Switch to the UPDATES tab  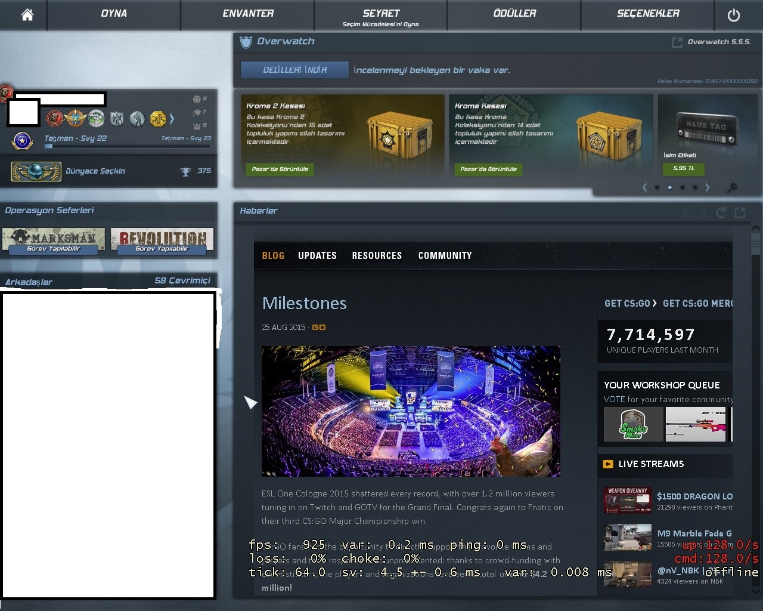coord(317,255)
